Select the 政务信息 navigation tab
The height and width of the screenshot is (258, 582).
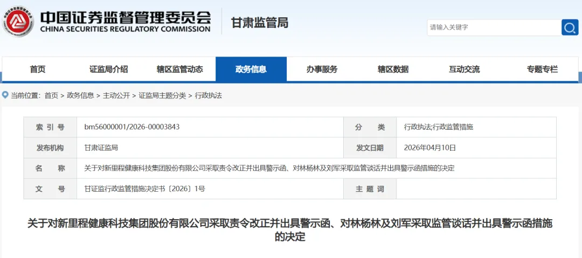coord(251,69)
